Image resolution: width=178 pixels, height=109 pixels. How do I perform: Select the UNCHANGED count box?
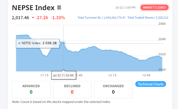pos(113,89)
